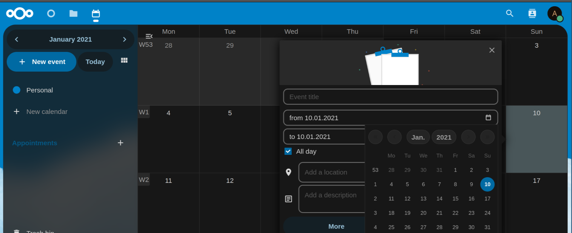Go to next year in date picker
572x233 pixels.
487,137
